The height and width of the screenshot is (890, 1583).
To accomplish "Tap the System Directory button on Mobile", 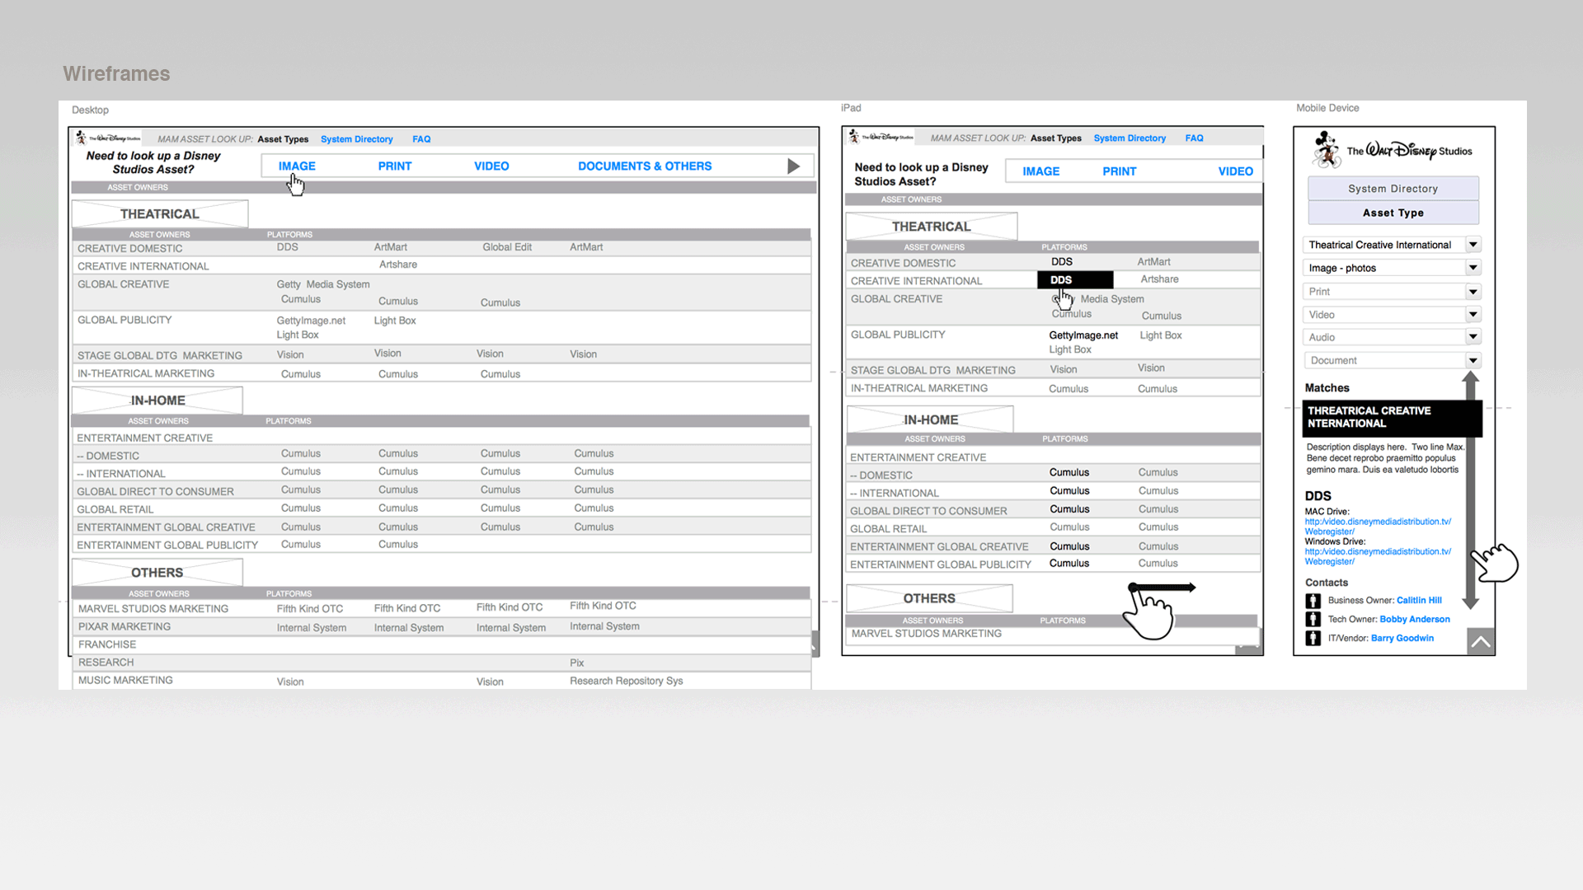I will pyautogui.click(x=1393, y=189).
